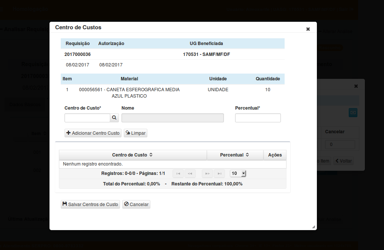Click the Ações column header
The height and width of the screenshot is (250, 384).
click(x=275, y=155)
